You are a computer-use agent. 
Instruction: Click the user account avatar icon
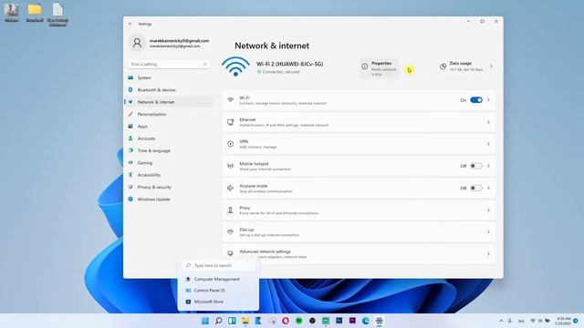pos(137,43)
